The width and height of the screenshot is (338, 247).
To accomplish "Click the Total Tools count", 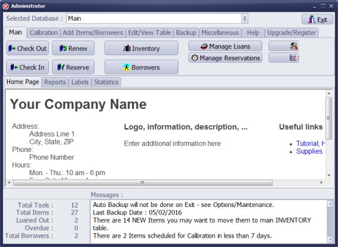I will [x=74, y=205].
